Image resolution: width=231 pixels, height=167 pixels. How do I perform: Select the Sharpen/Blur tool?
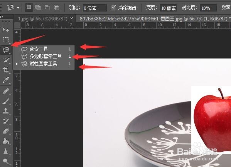6,151
